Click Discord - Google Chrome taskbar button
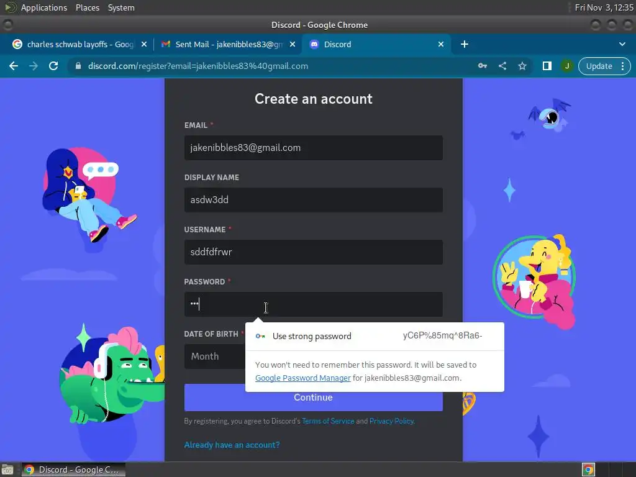This screenshot has width=636, height=477. pyautogui.click(x=73, y=470)
